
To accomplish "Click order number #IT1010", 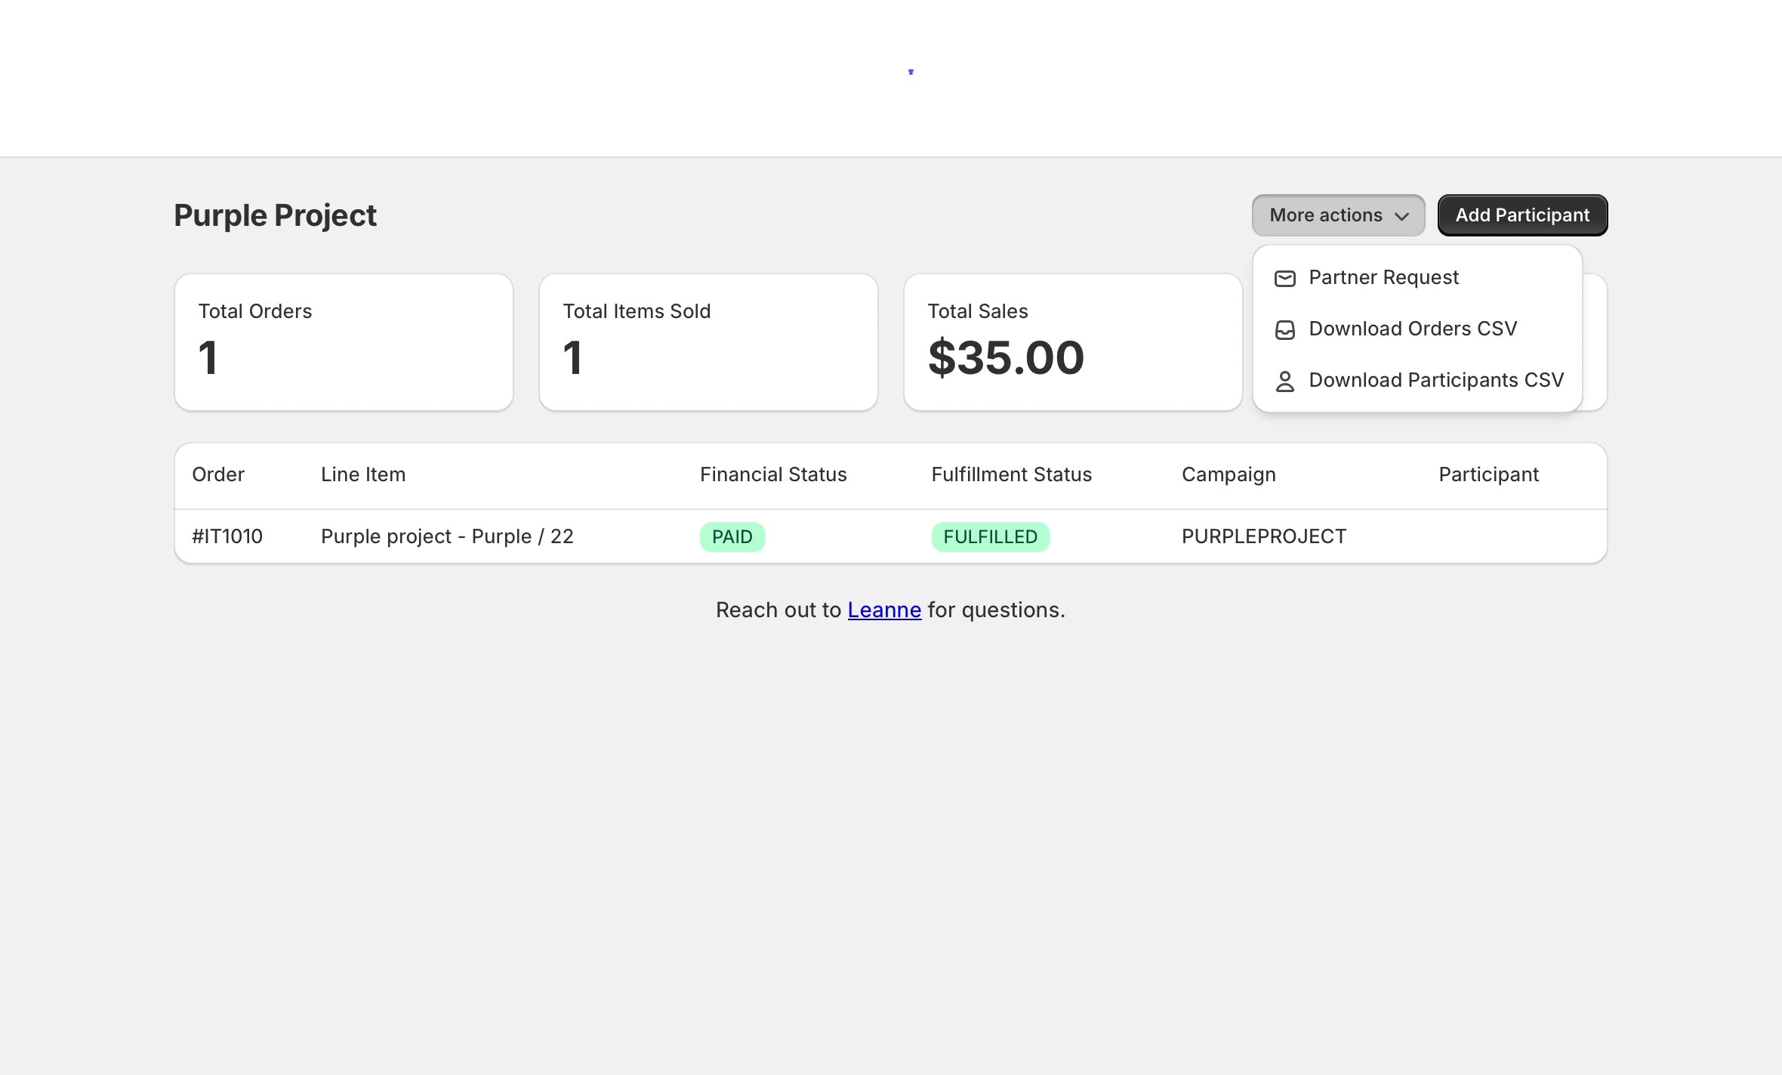I will click(227, 536).
